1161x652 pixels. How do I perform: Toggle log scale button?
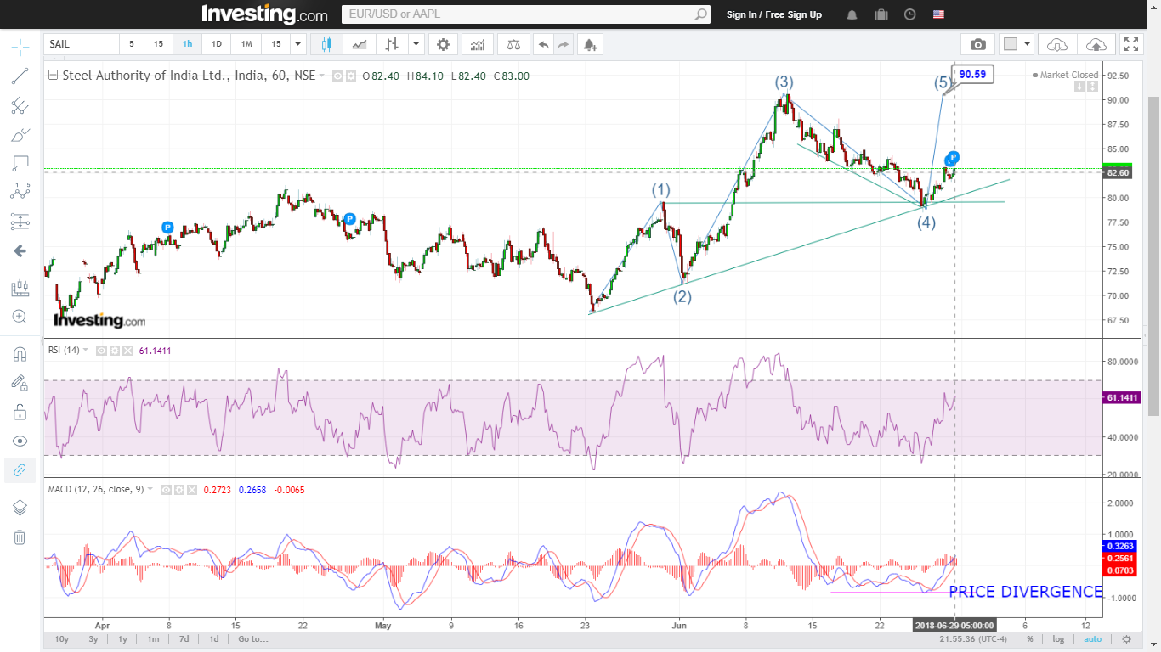click(x=1057, y=638)
